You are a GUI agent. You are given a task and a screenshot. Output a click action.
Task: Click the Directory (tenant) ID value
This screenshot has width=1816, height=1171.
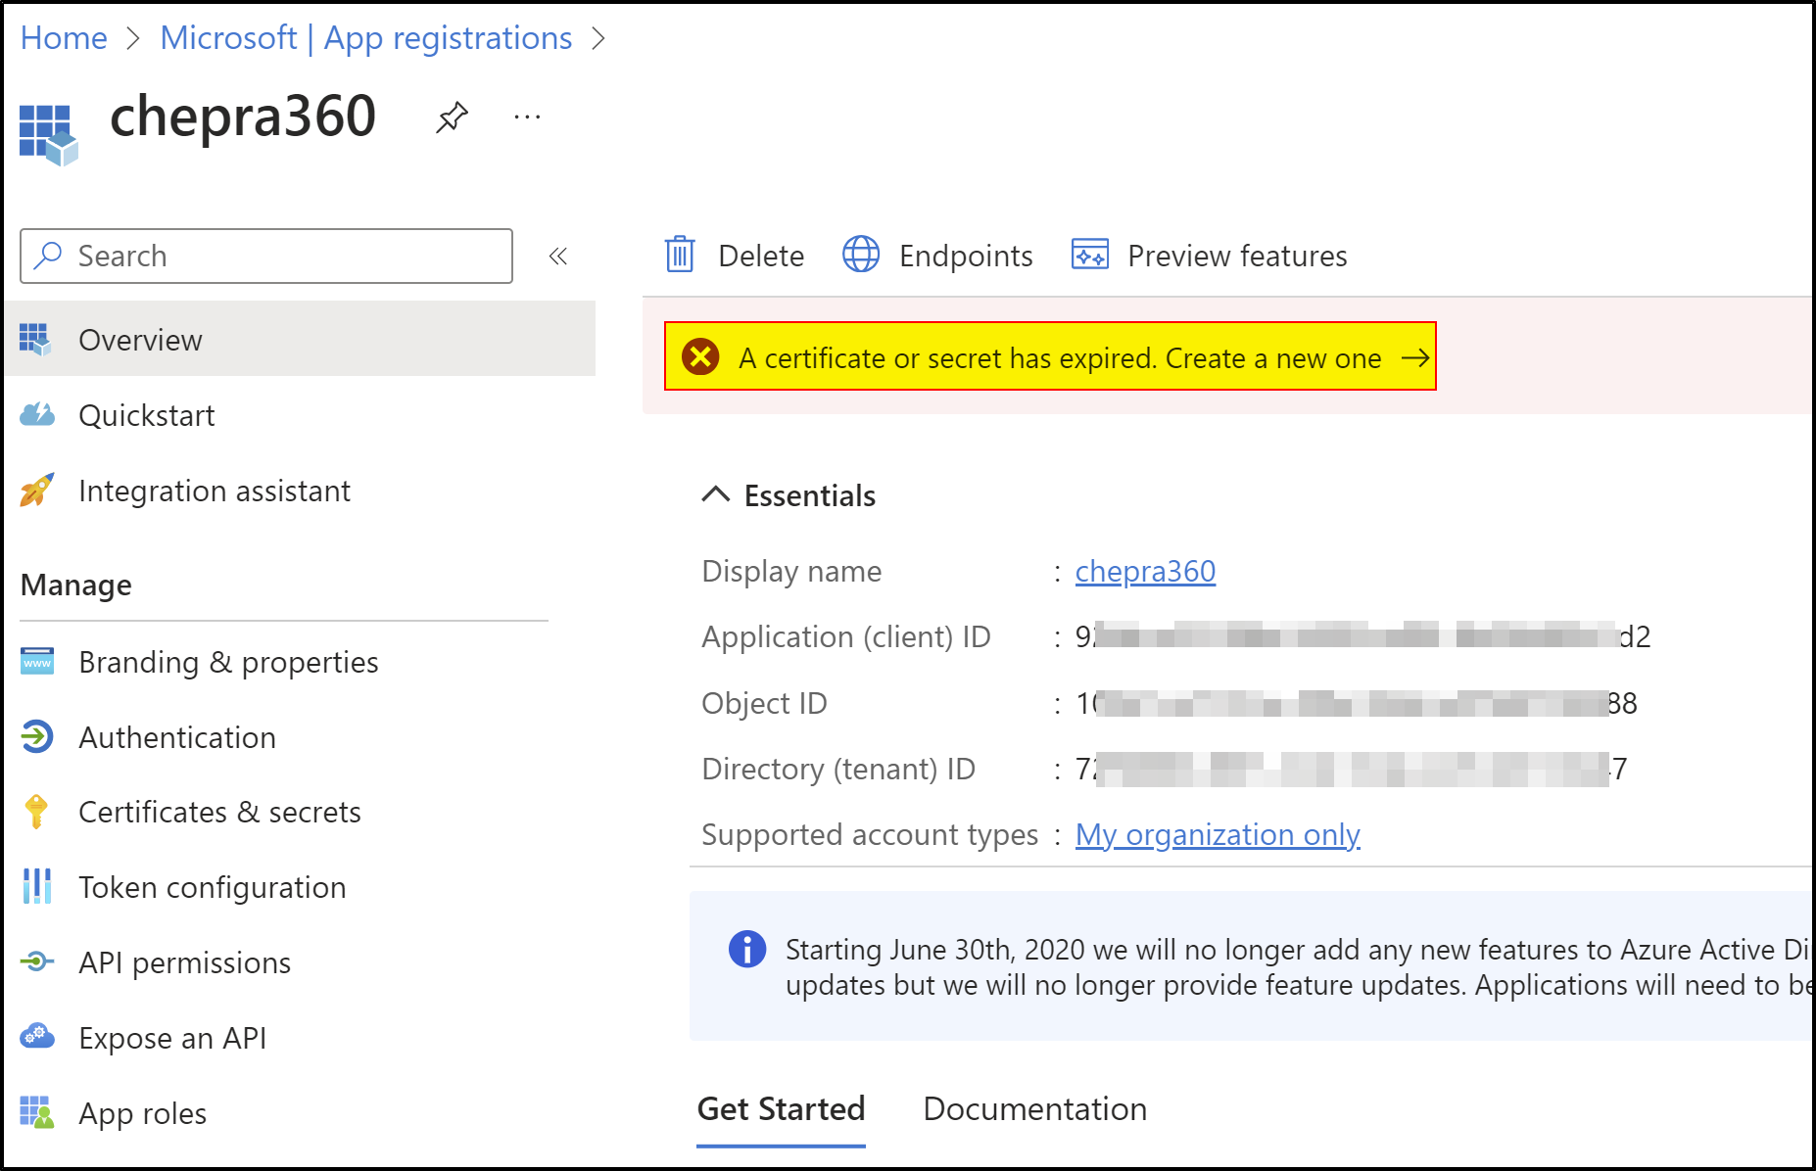pos(1351,769)
